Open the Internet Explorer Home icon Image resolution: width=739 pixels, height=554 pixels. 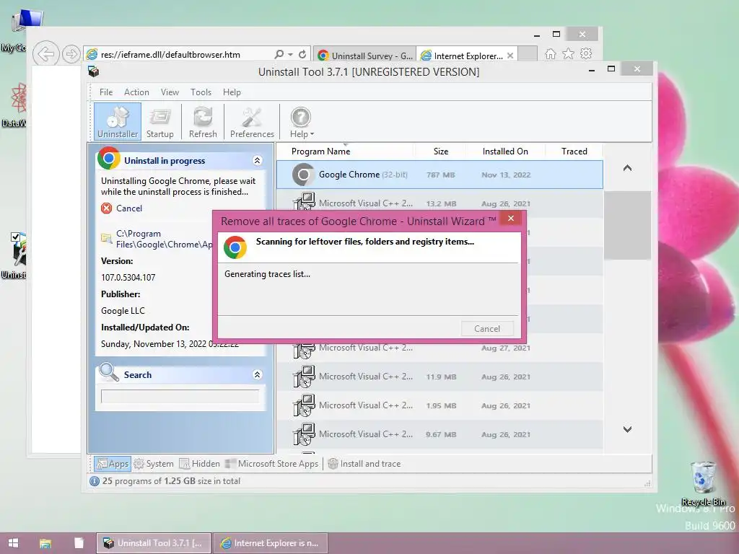click(551, 54)
